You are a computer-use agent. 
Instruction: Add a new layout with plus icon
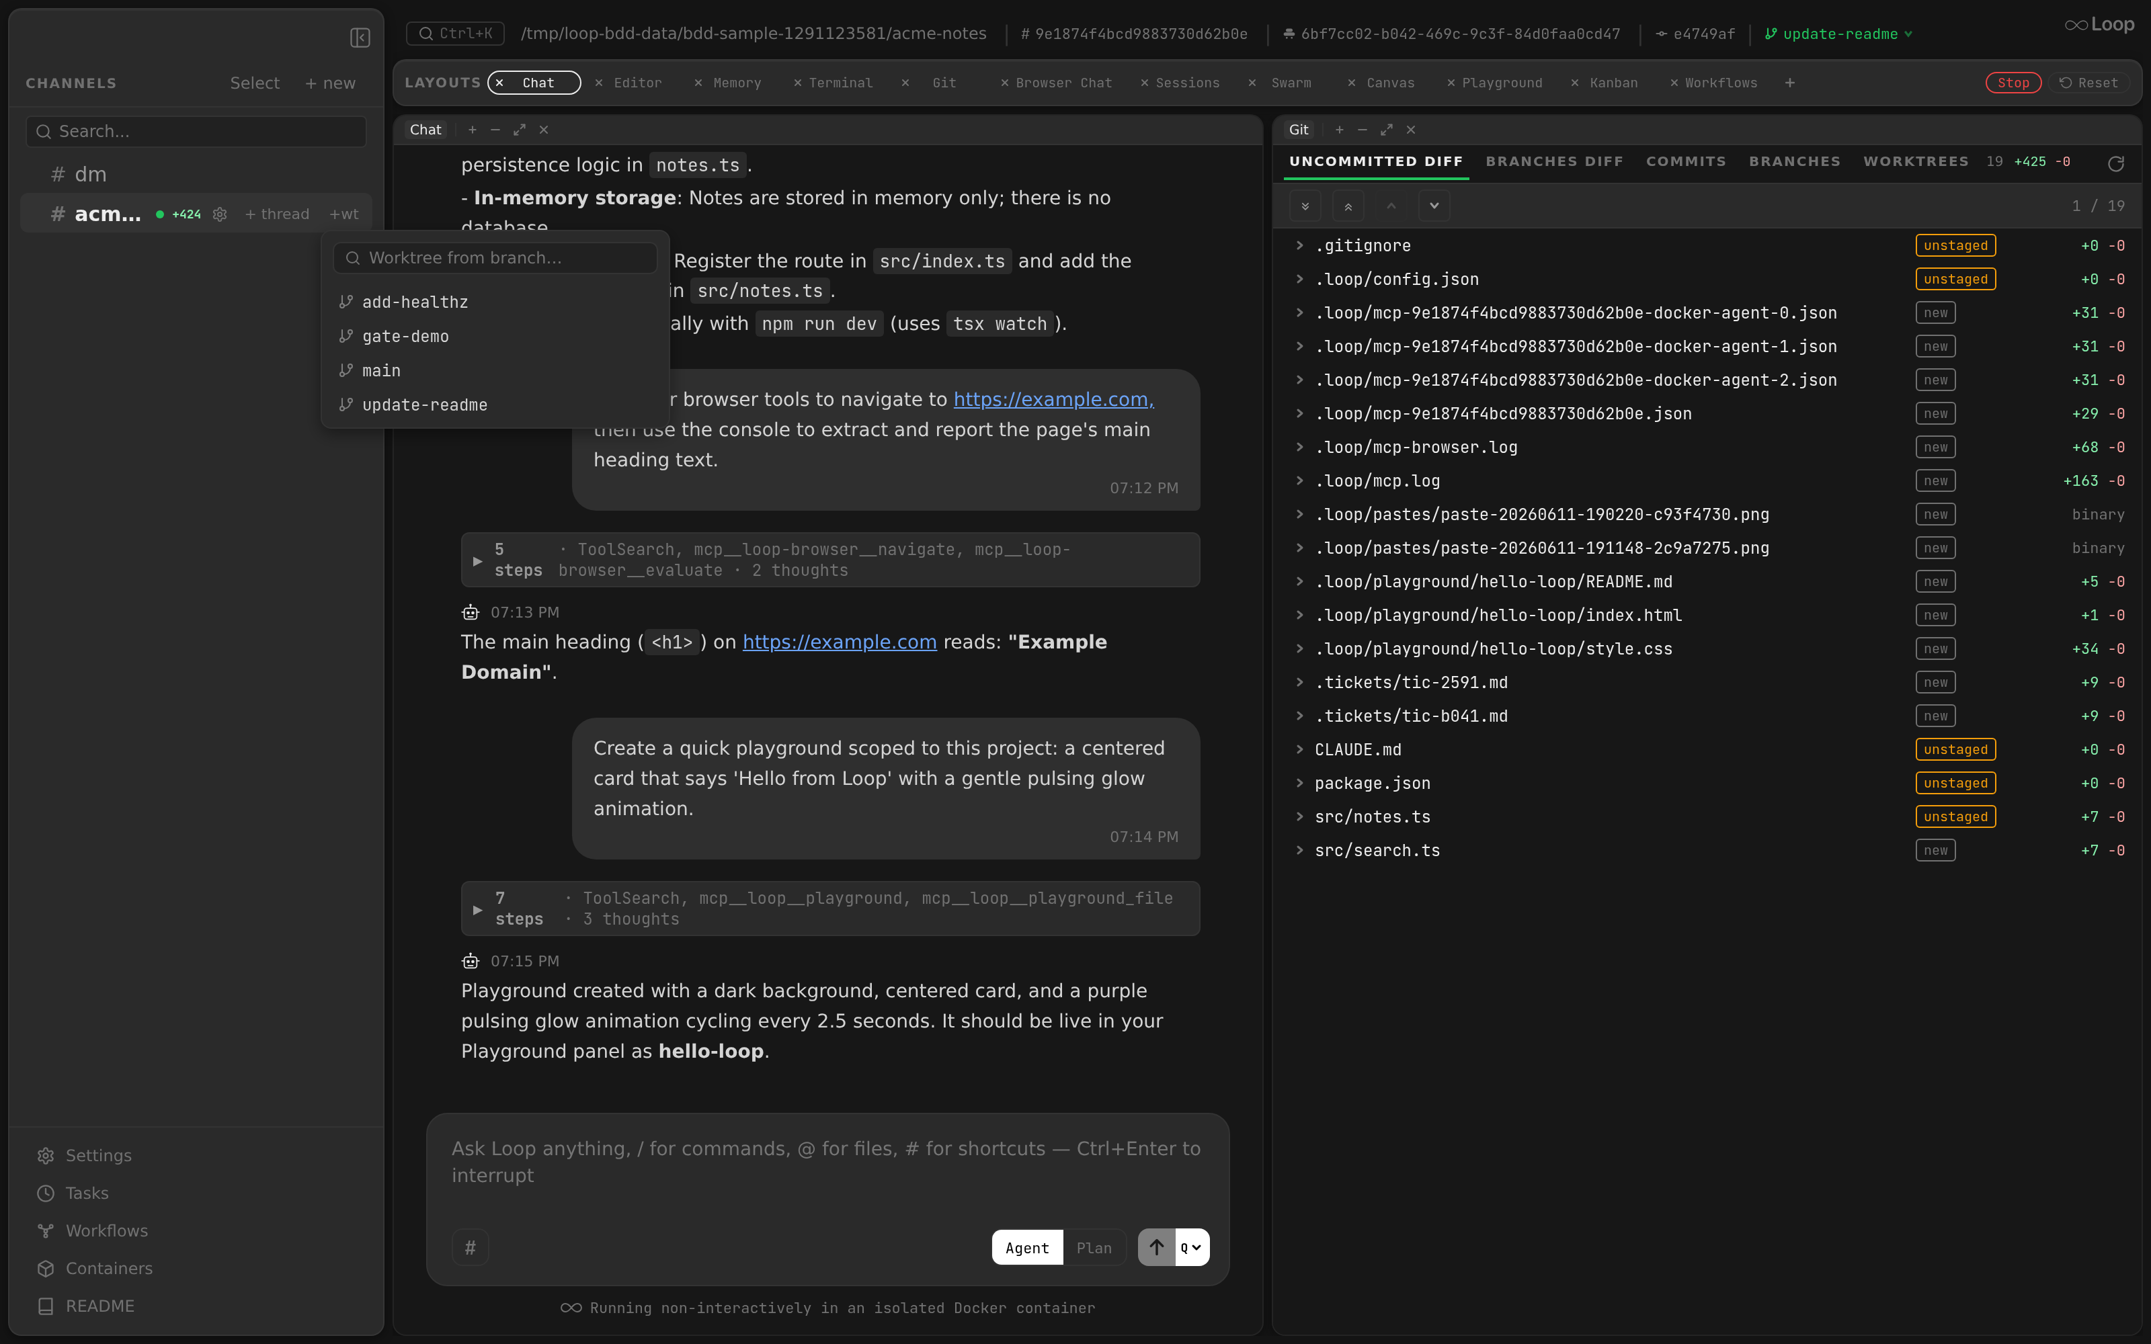(1789, 83)
